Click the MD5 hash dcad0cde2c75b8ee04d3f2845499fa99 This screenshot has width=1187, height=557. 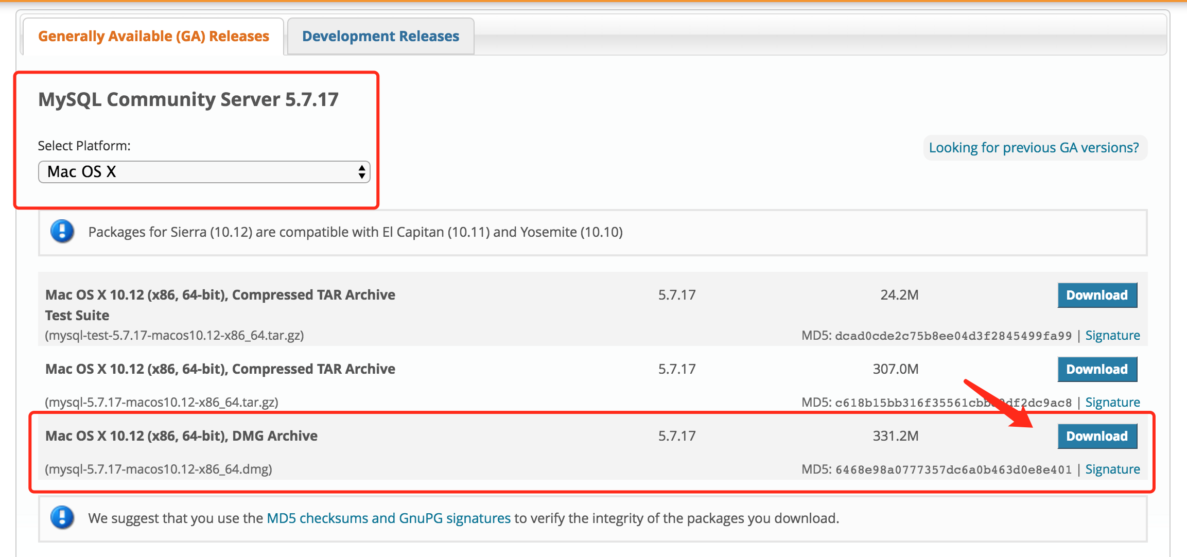pos(953,336)
